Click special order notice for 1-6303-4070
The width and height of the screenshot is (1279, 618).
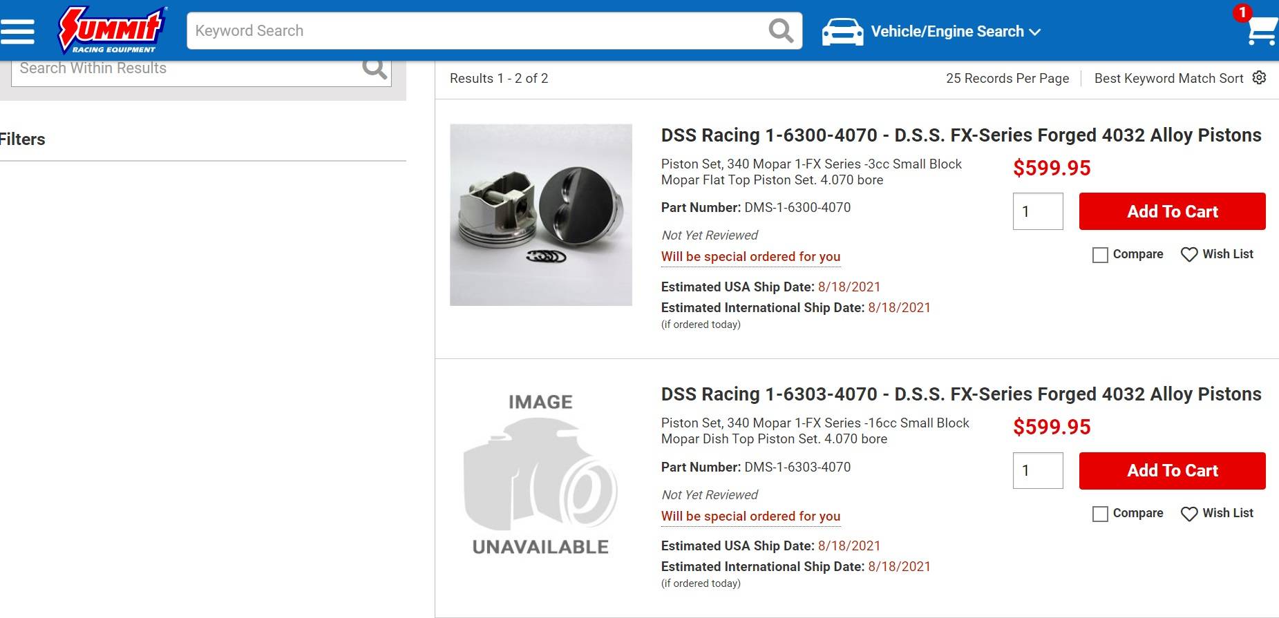coord(750,516)
